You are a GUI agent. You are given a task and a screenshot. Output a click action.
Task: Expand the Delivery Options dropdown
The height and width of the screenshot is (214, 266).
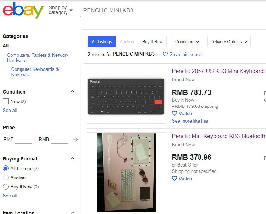pos(229,42)
